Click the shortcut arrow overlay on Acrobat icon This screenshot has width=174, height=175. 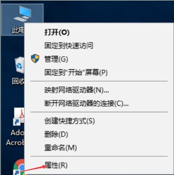click(17, 122)
